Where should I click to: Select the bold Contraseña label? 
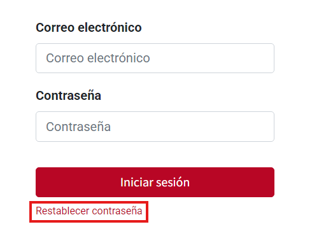[68, 95]
